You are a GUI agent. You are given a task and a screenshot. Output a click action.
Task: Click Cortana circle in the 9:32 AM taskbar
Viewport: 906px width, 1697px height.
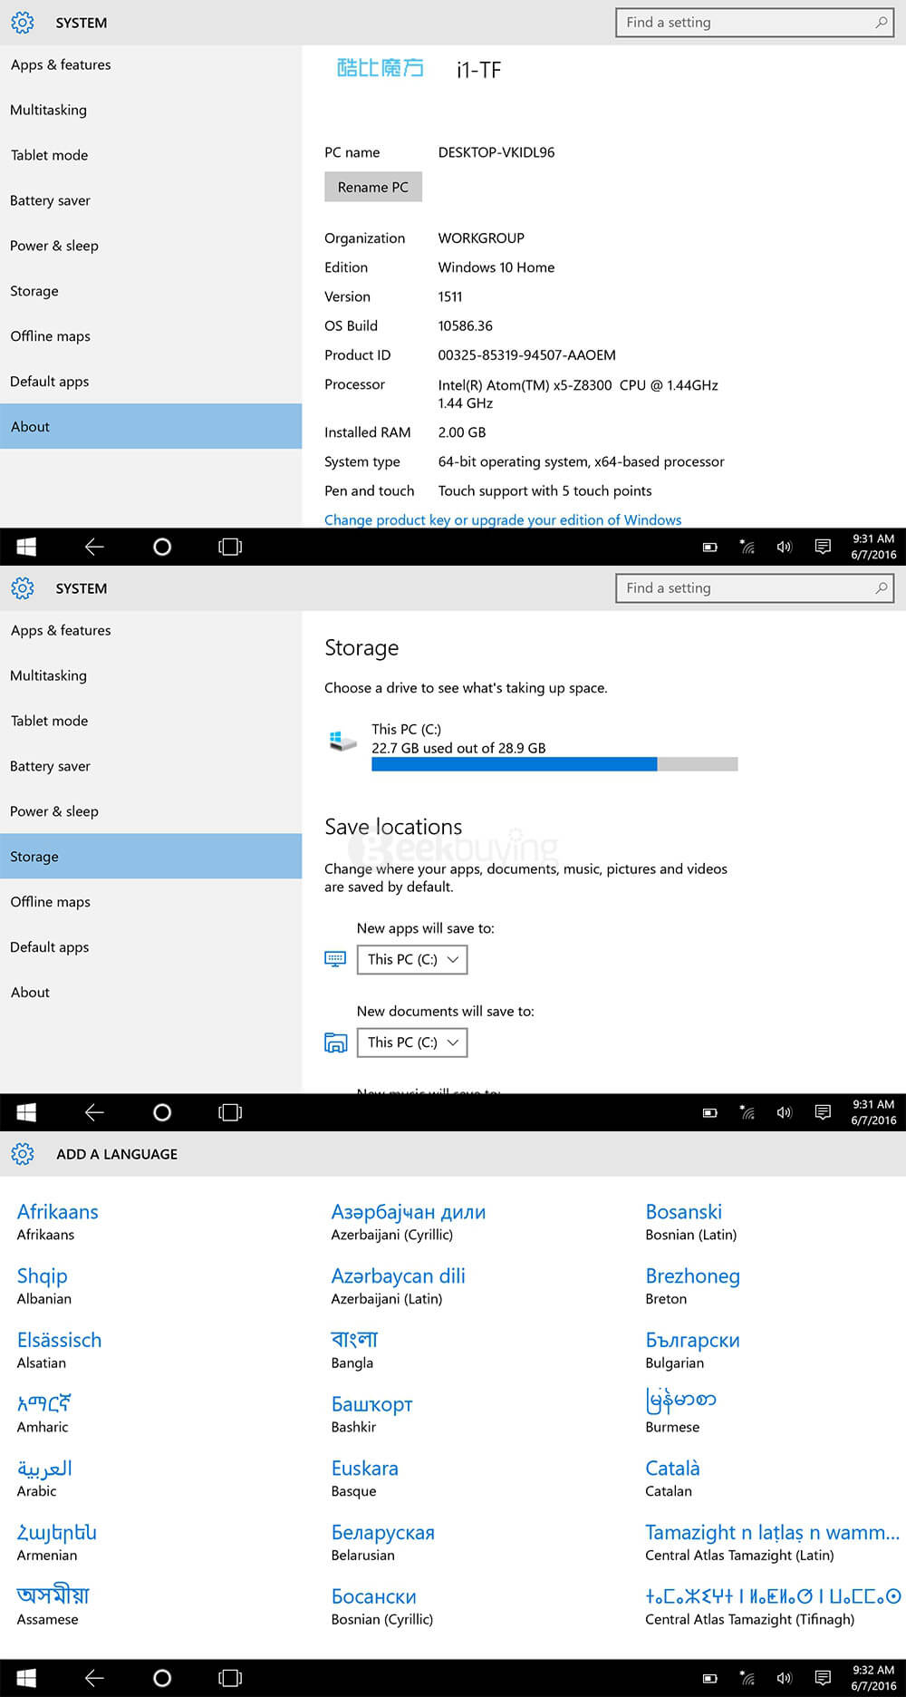pyautogui.click(x=162, y=1678)
